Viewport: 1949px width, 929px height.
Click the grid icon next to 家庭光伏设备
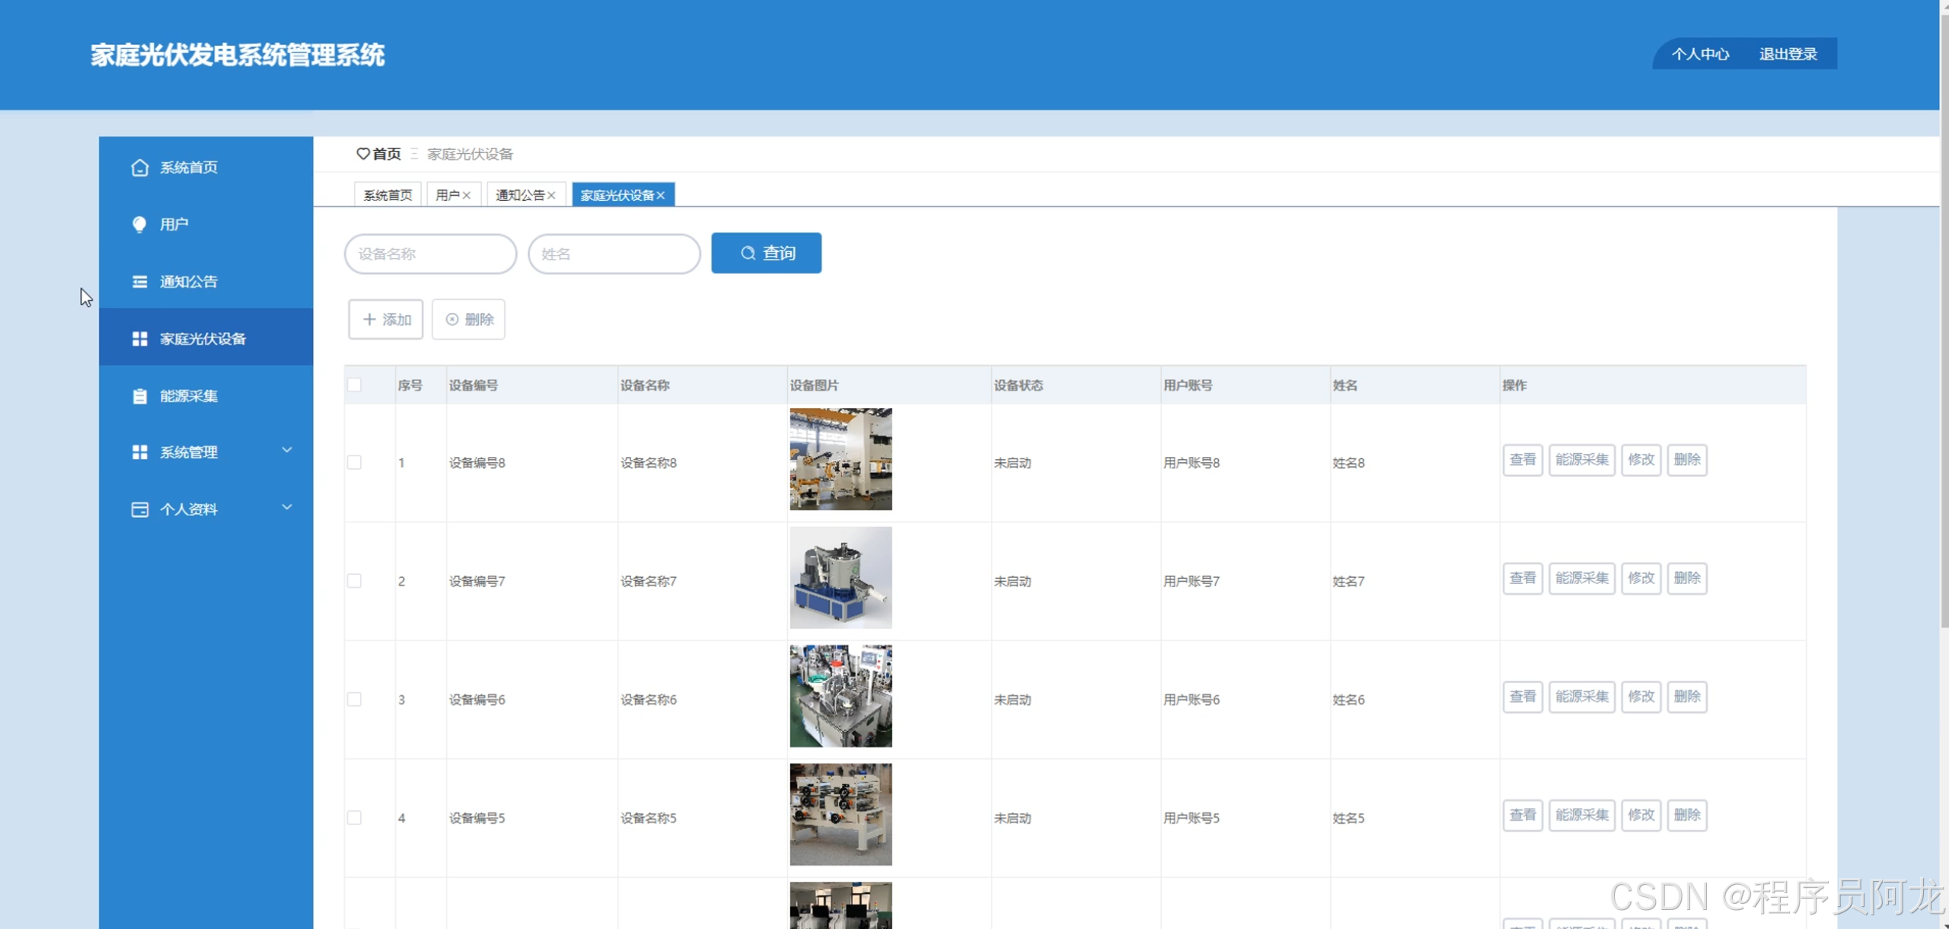click(139, 339)
